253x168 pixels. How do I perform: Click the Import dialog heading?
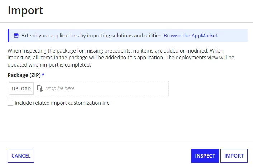click(25, 10)
